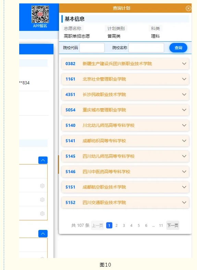The image size is (197, 270).
Task: Click the 院校代码 input field
Action: [92, 48]
